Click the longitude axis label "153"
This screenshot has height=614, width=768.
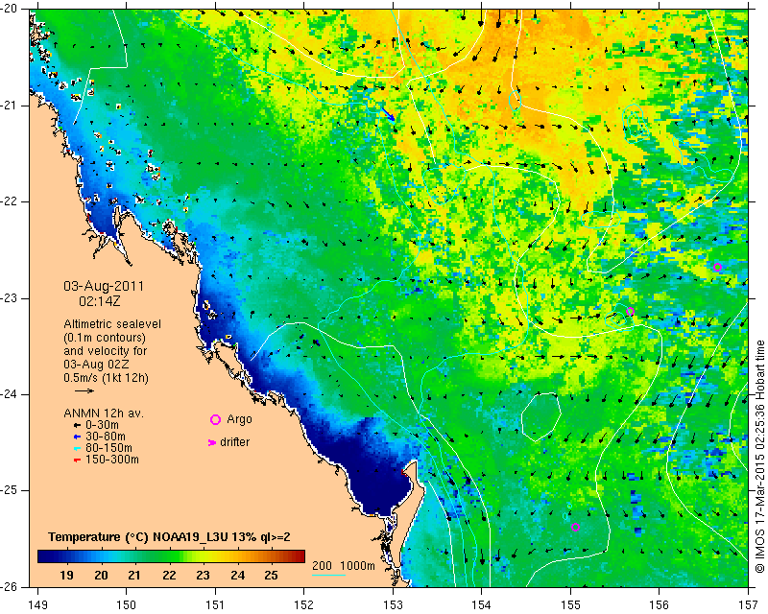click(393, 605)
